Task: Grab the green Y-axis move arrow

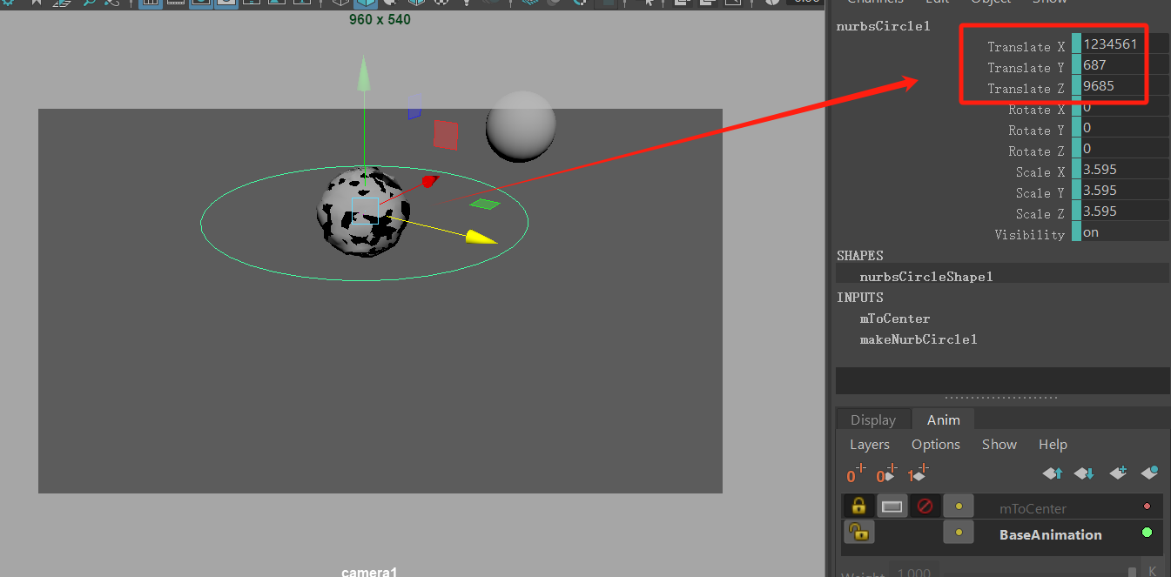Action: [x=364, y=75]
